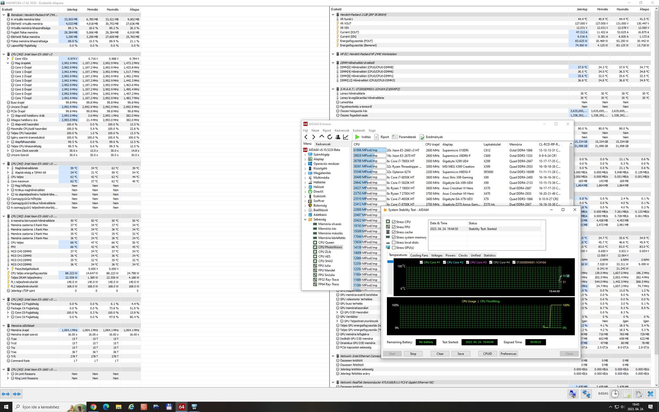Expand Multimédia tree node in AIDA64
The image size is (659, 412).
pyautogui.click(x=305, y=178)
